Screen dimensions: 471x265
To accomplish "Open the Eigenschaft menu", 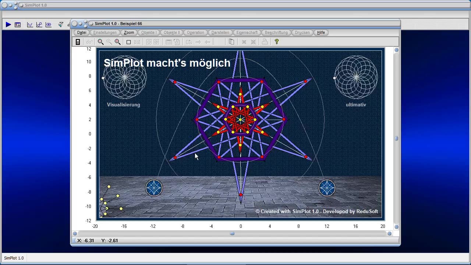I will coord(247,32).
